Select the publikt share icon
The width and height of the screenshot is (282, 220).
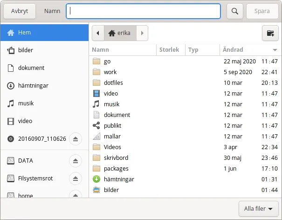96,125
